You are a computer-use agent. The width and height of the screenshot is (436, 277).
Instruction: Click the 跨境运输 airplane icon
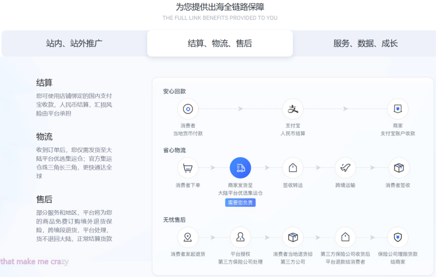coord(345,168)
